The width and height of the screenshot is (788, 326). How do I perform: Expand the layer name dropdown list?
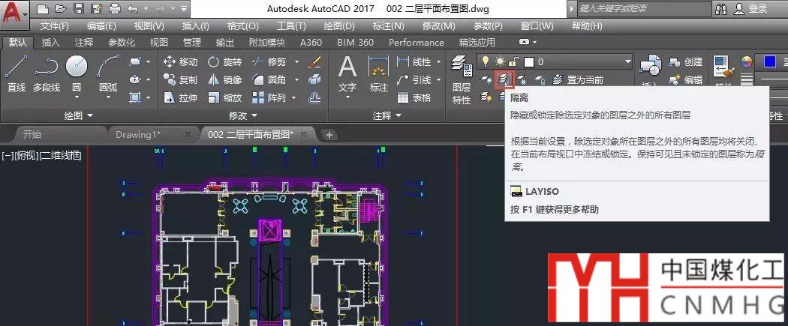[627, 61]
